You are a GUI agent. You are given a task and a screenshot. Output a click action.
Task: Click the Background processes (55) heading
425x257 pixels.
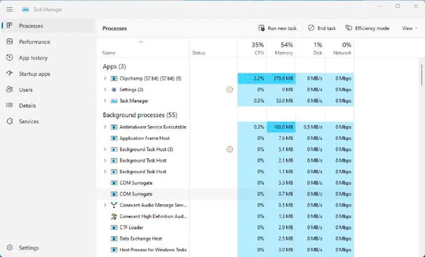[x=140, y=115]
